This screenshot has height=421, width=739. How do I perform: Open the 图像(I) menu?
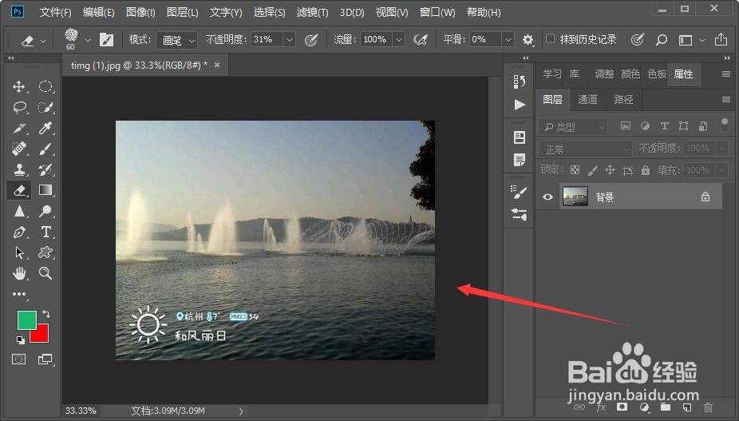(140, 12)
